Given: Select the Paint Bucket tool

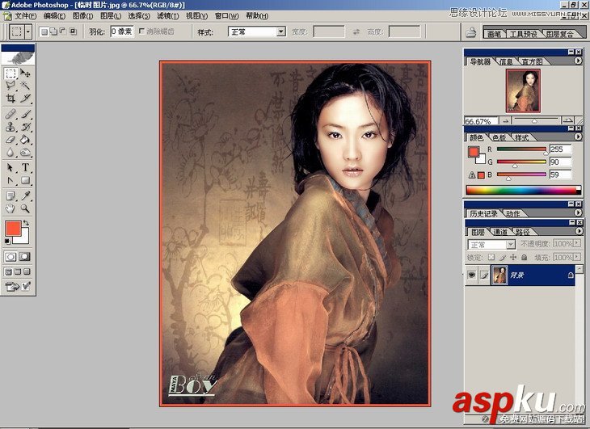Looking at the screenshot, I should [x=25, y=140].
